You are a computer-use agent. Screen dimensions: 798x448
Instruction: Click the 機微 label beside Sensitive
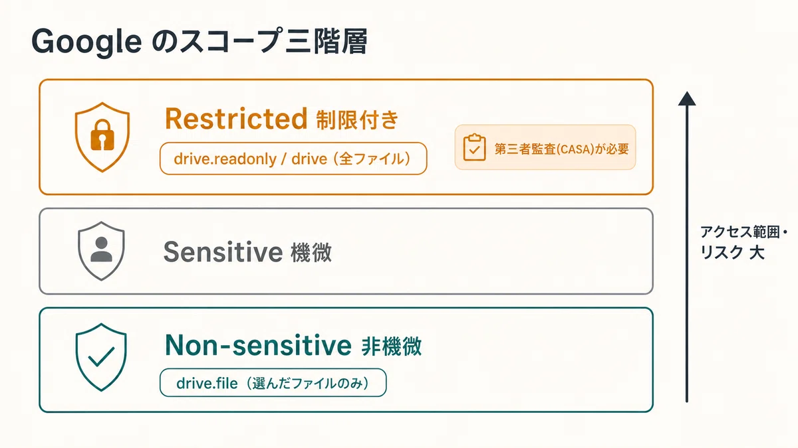[311, 253]
